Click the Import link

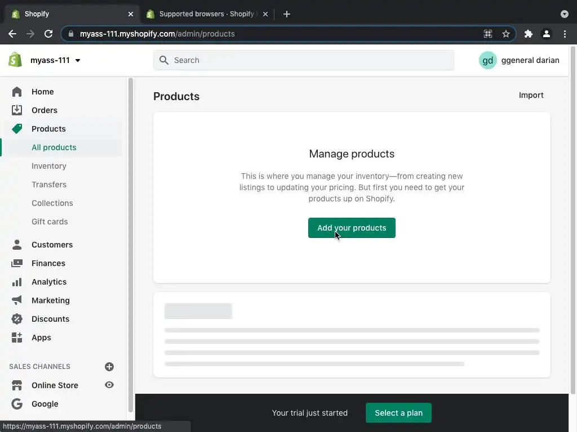click(x=531, y=95)
